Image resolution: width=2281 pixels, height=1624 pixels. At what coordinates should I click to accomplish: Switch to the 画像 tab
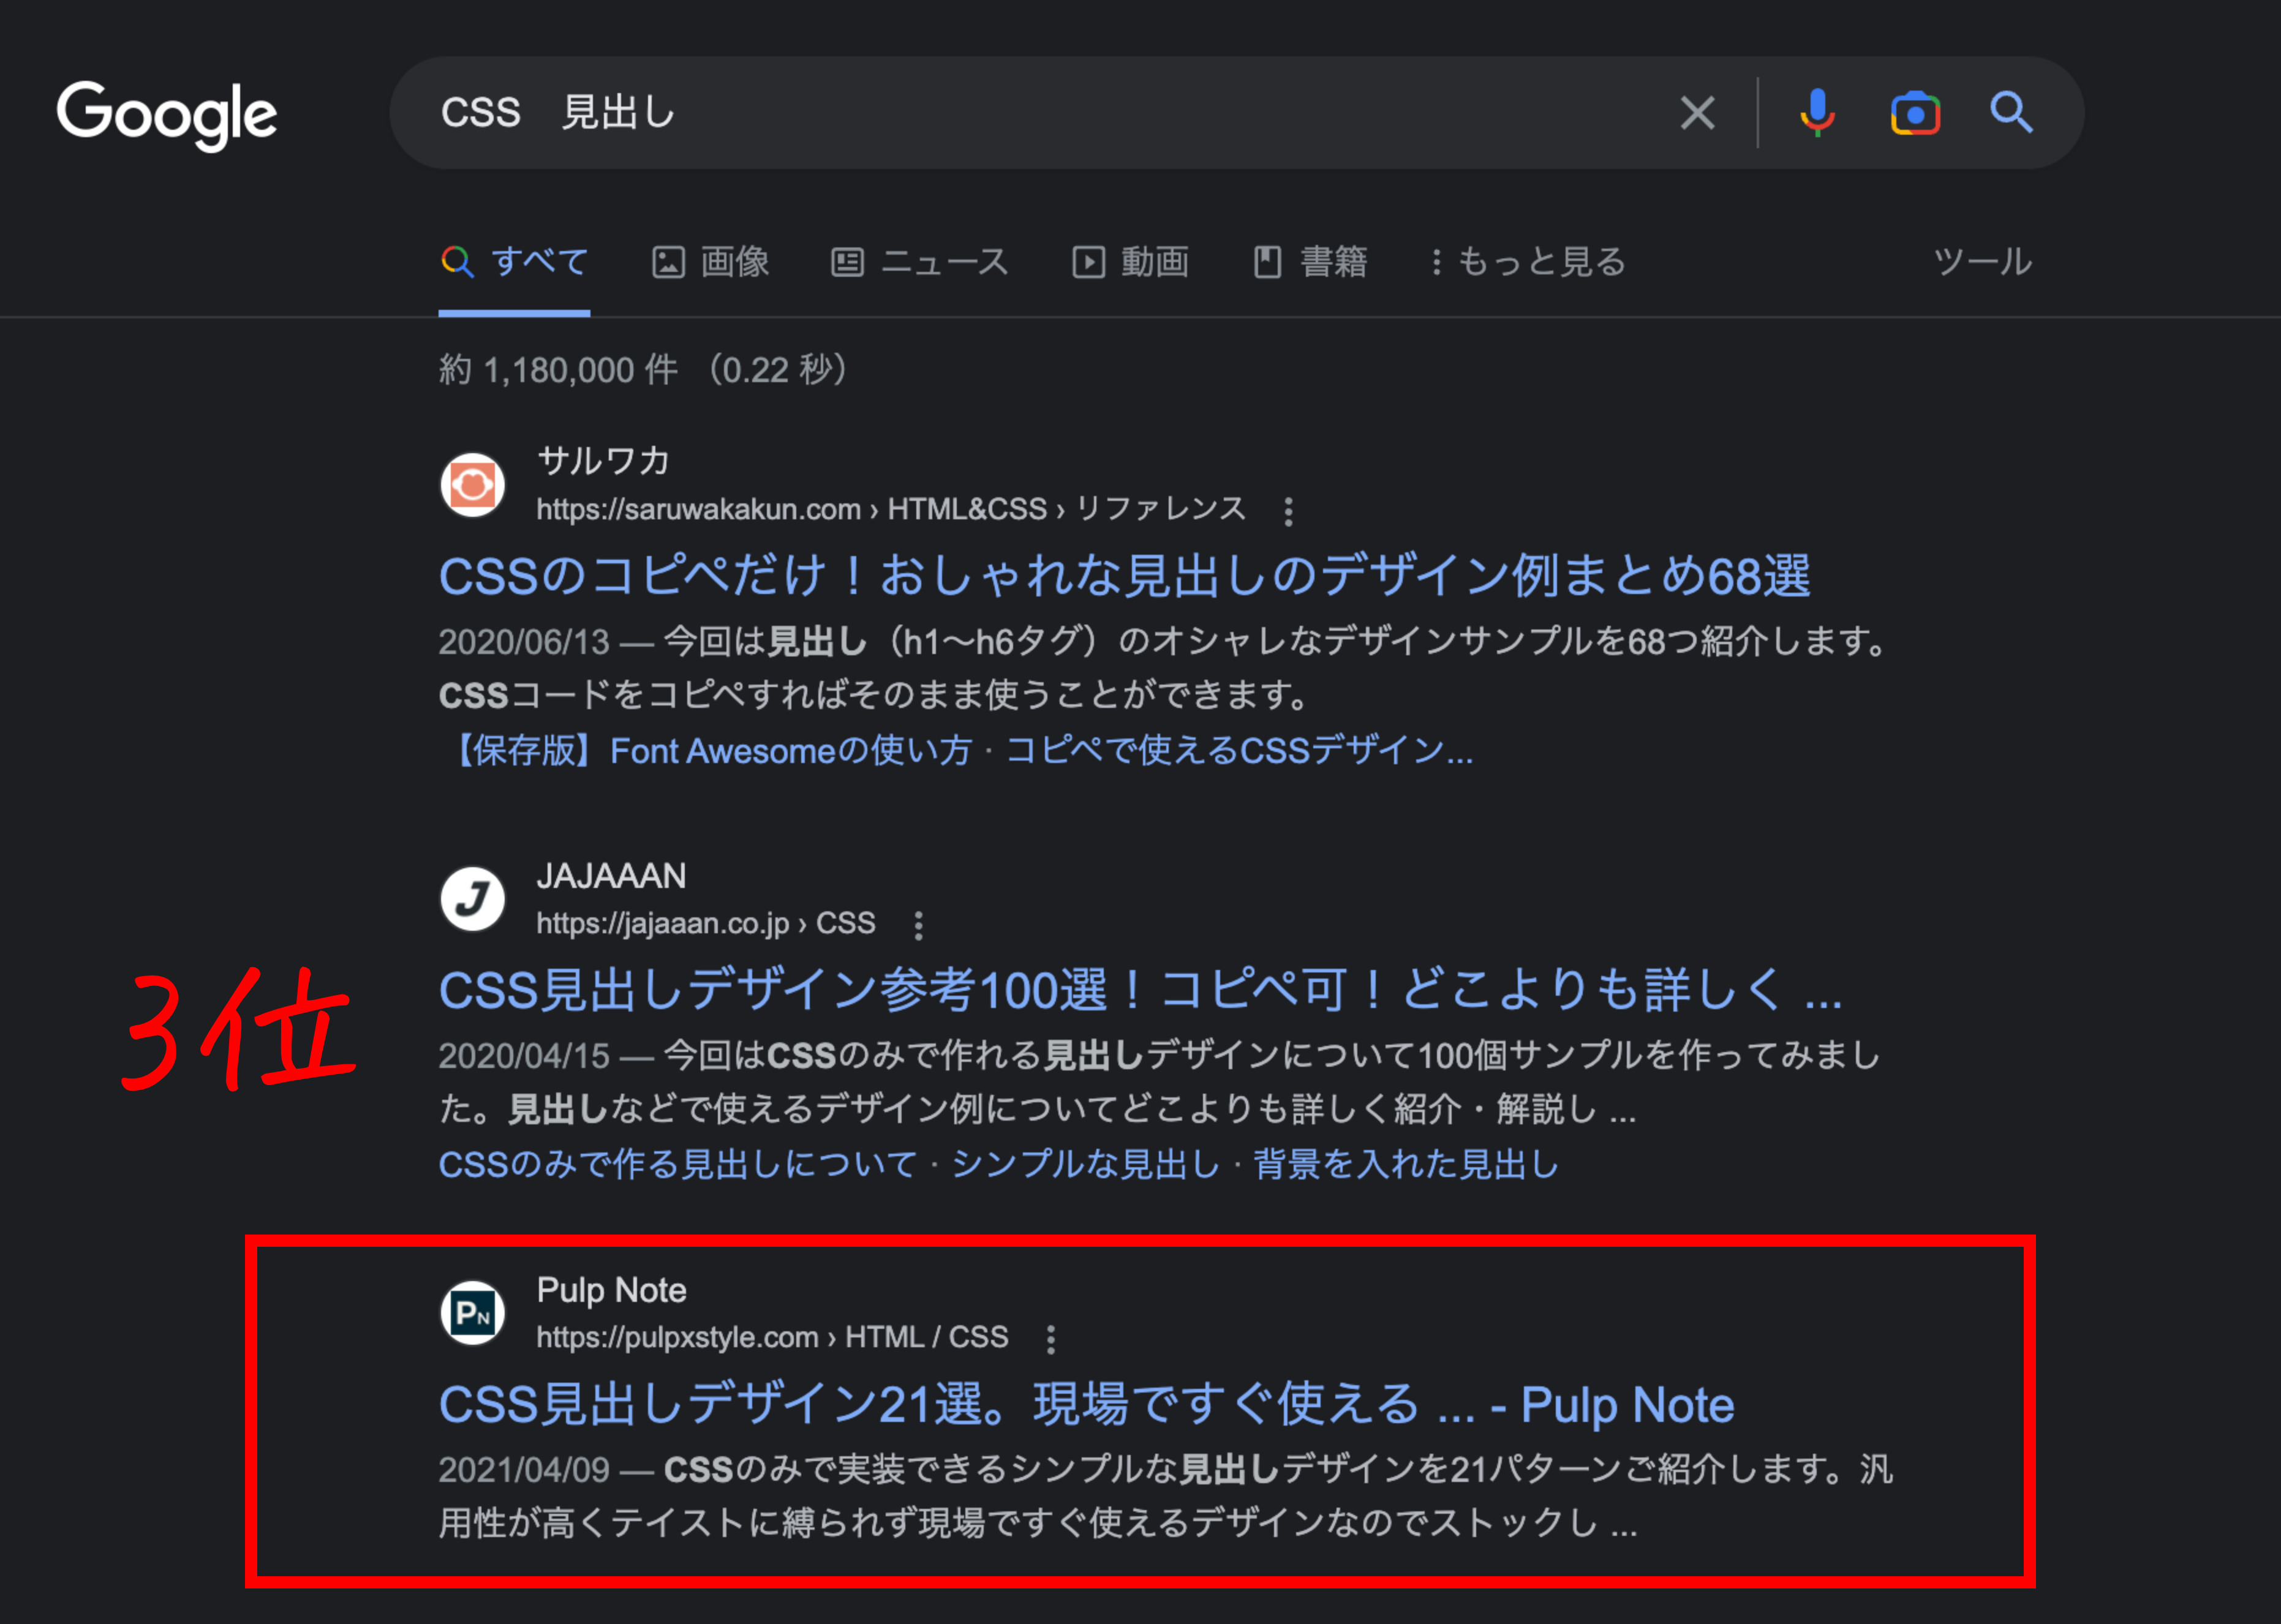[712, 262]
